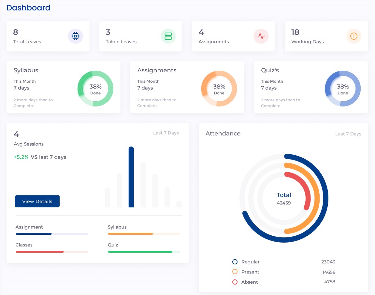Select the tallest dark blue bar in chart
The image size is (375, 295).
(131, 177)
